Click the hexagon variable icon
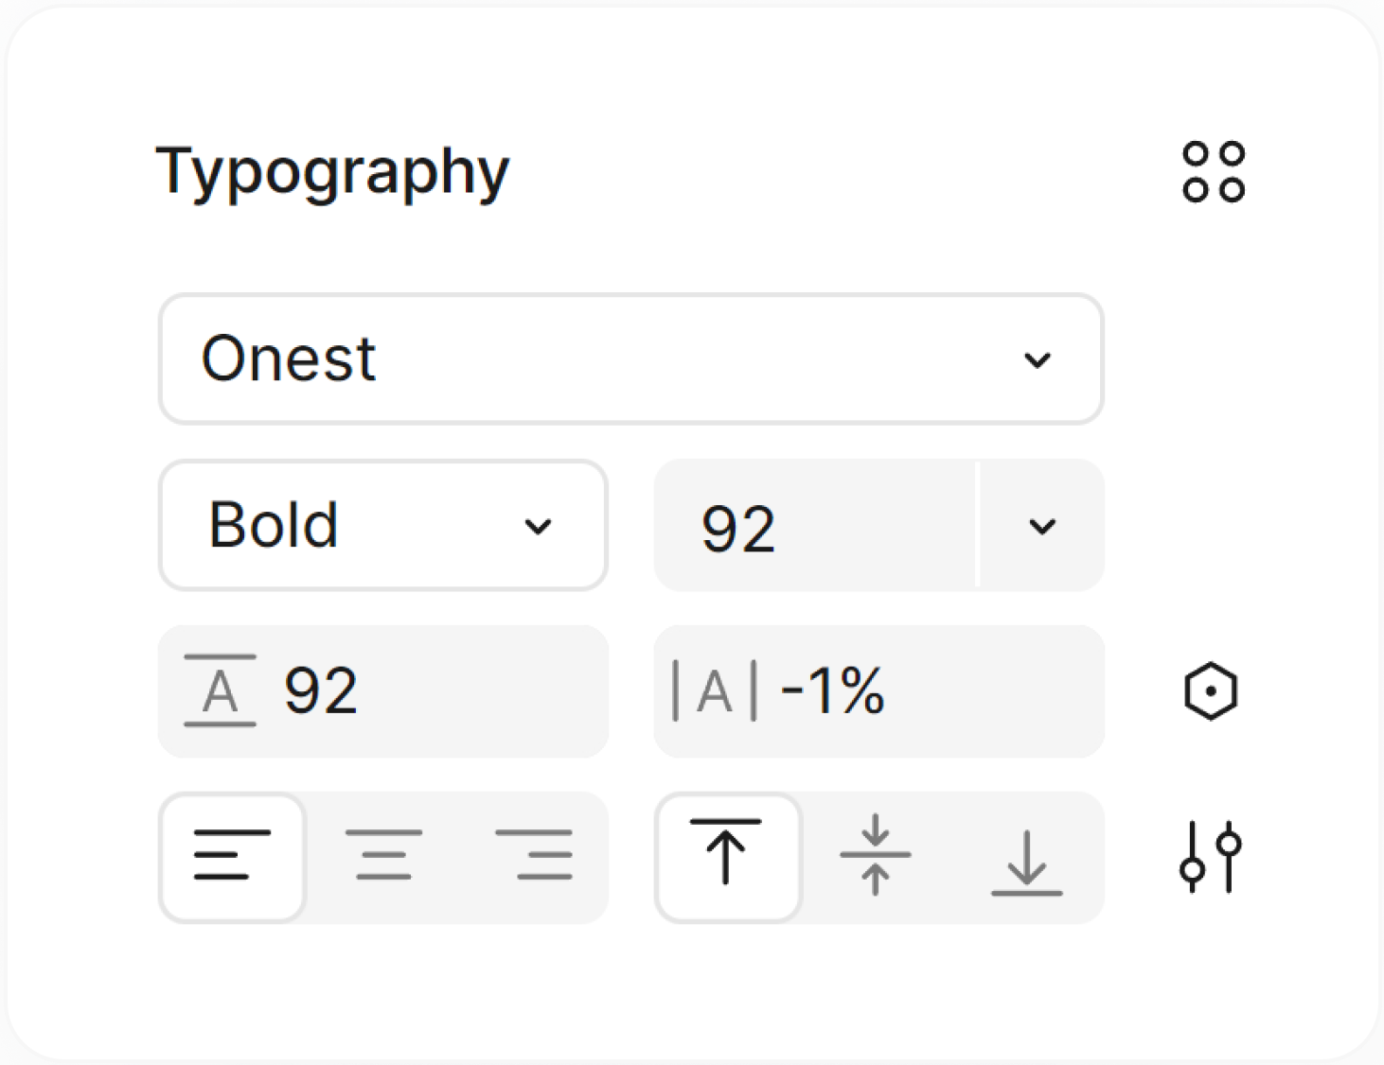Image resolution: width=1384 pixels, height=1065 pixels. coord(1211,691)
